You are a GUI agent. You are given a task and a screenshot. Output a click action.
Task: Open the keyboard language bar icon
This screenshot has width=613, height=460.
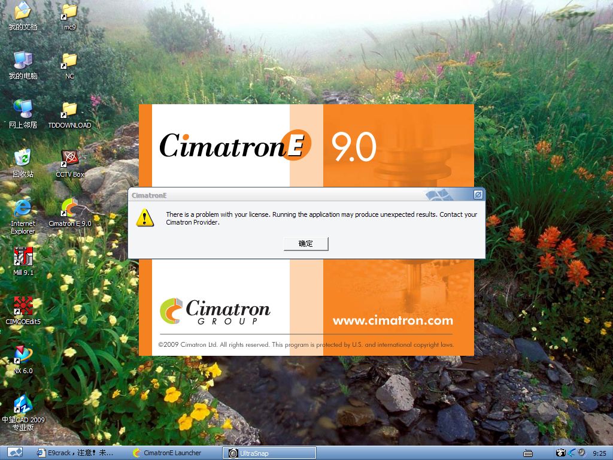coord(528,453)
